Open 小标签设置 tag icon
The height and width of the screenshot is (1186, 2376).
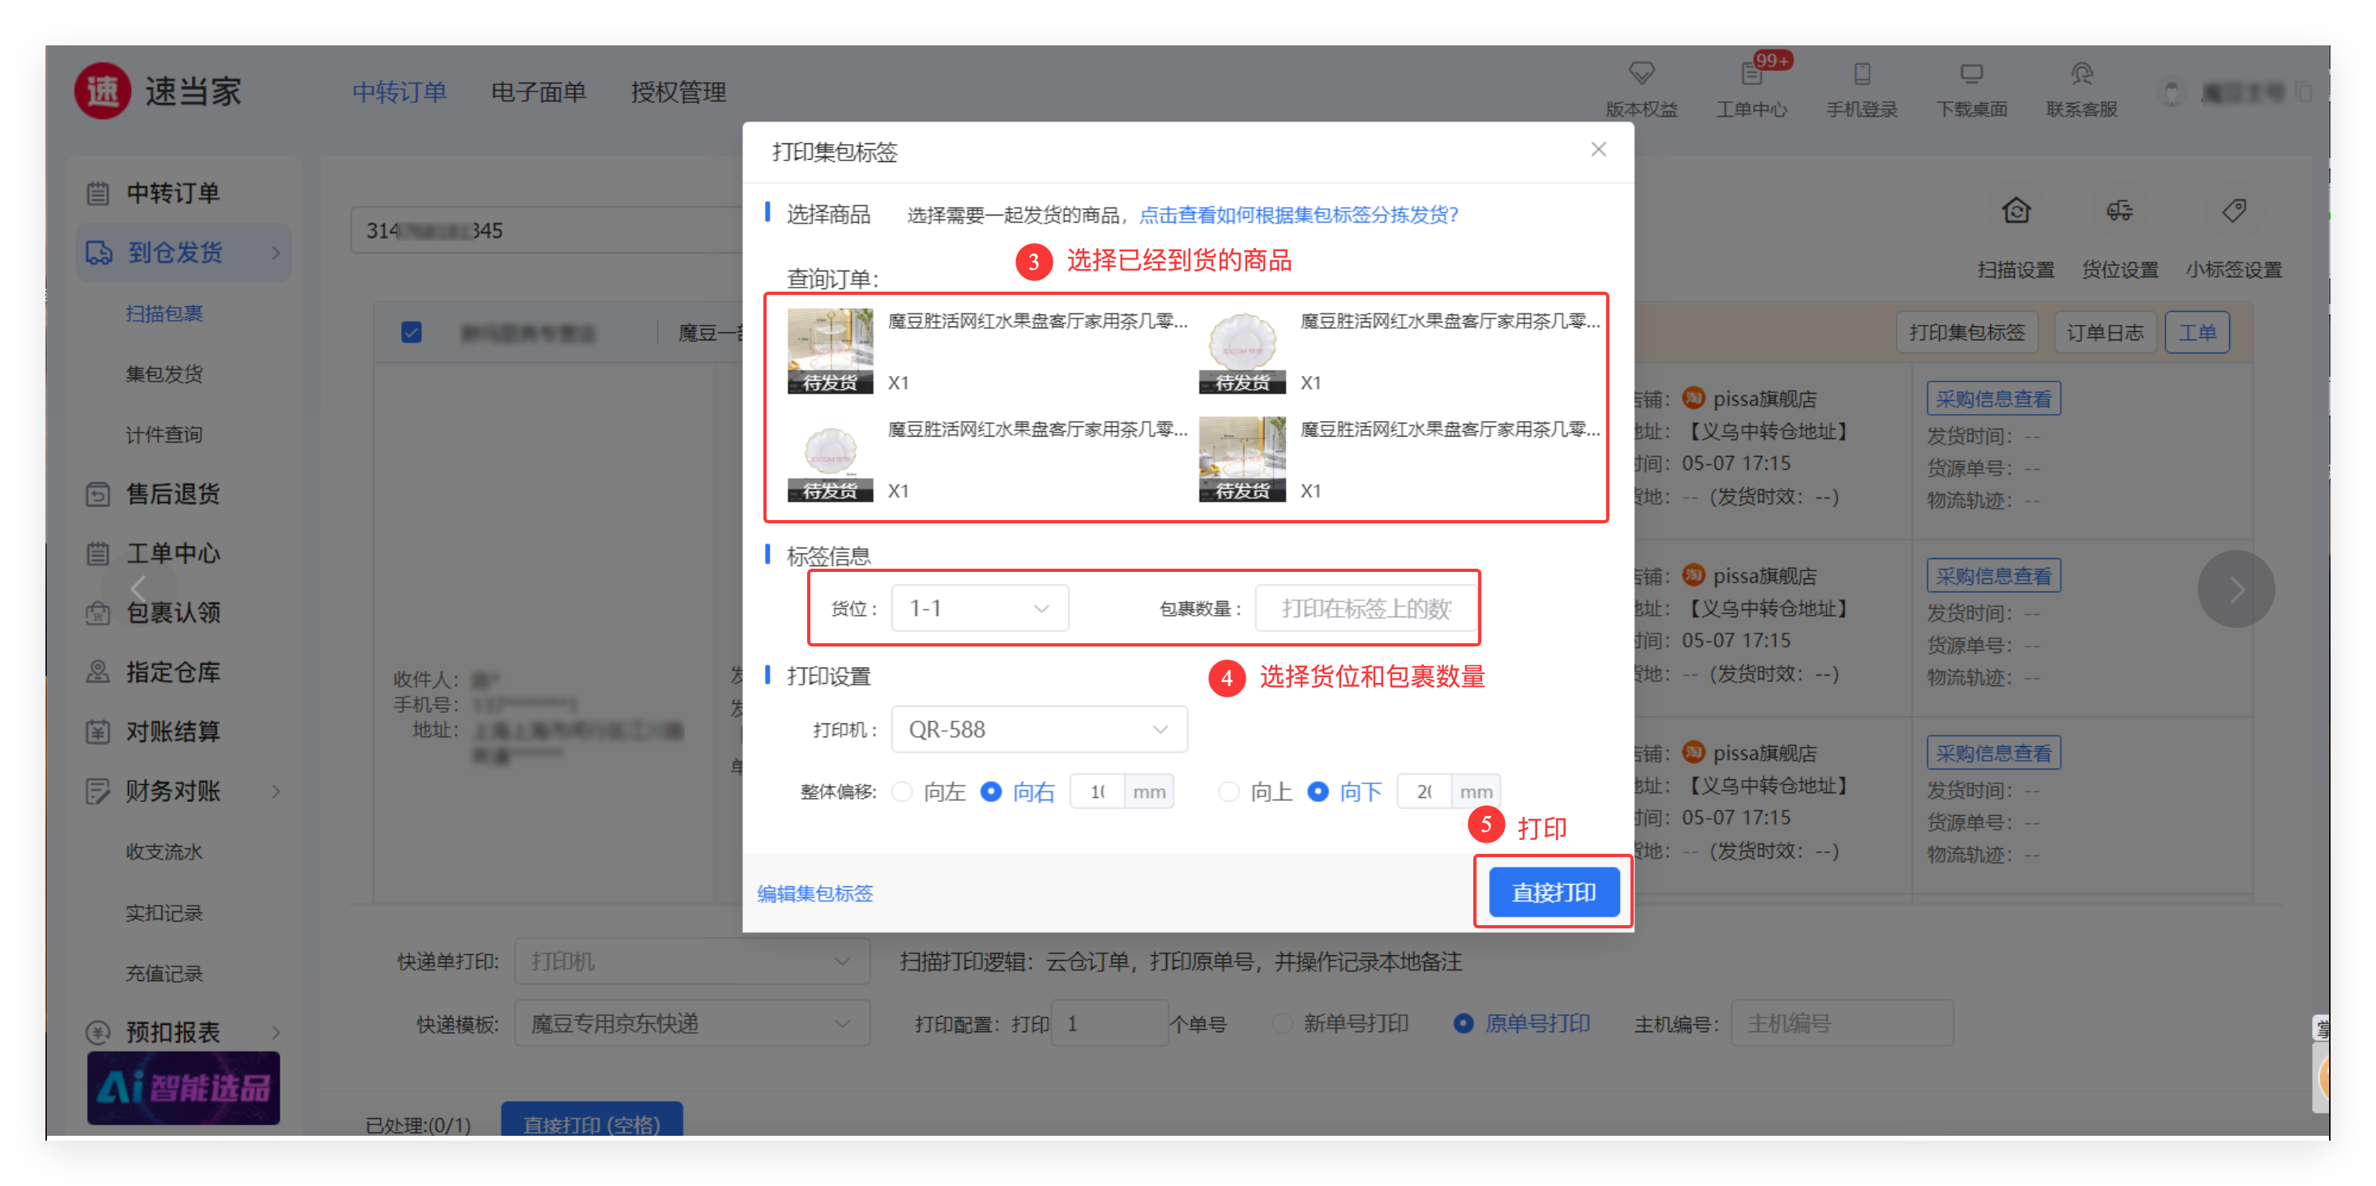click(x=2233, y=211)
